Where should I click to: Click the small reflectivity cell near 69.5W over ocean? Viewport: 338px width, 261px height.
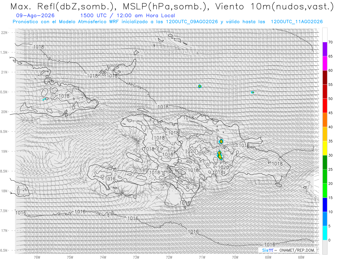[x=253, y=92]
